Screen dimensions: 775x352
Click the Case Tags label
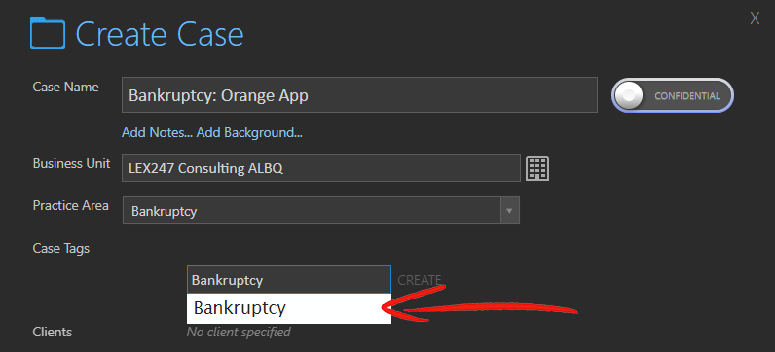pos(61,248)
